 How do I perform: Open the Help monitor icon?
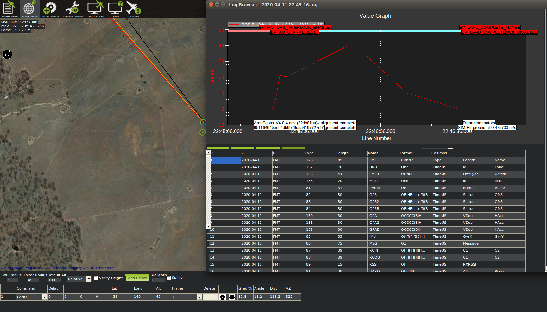pos(116,9)
